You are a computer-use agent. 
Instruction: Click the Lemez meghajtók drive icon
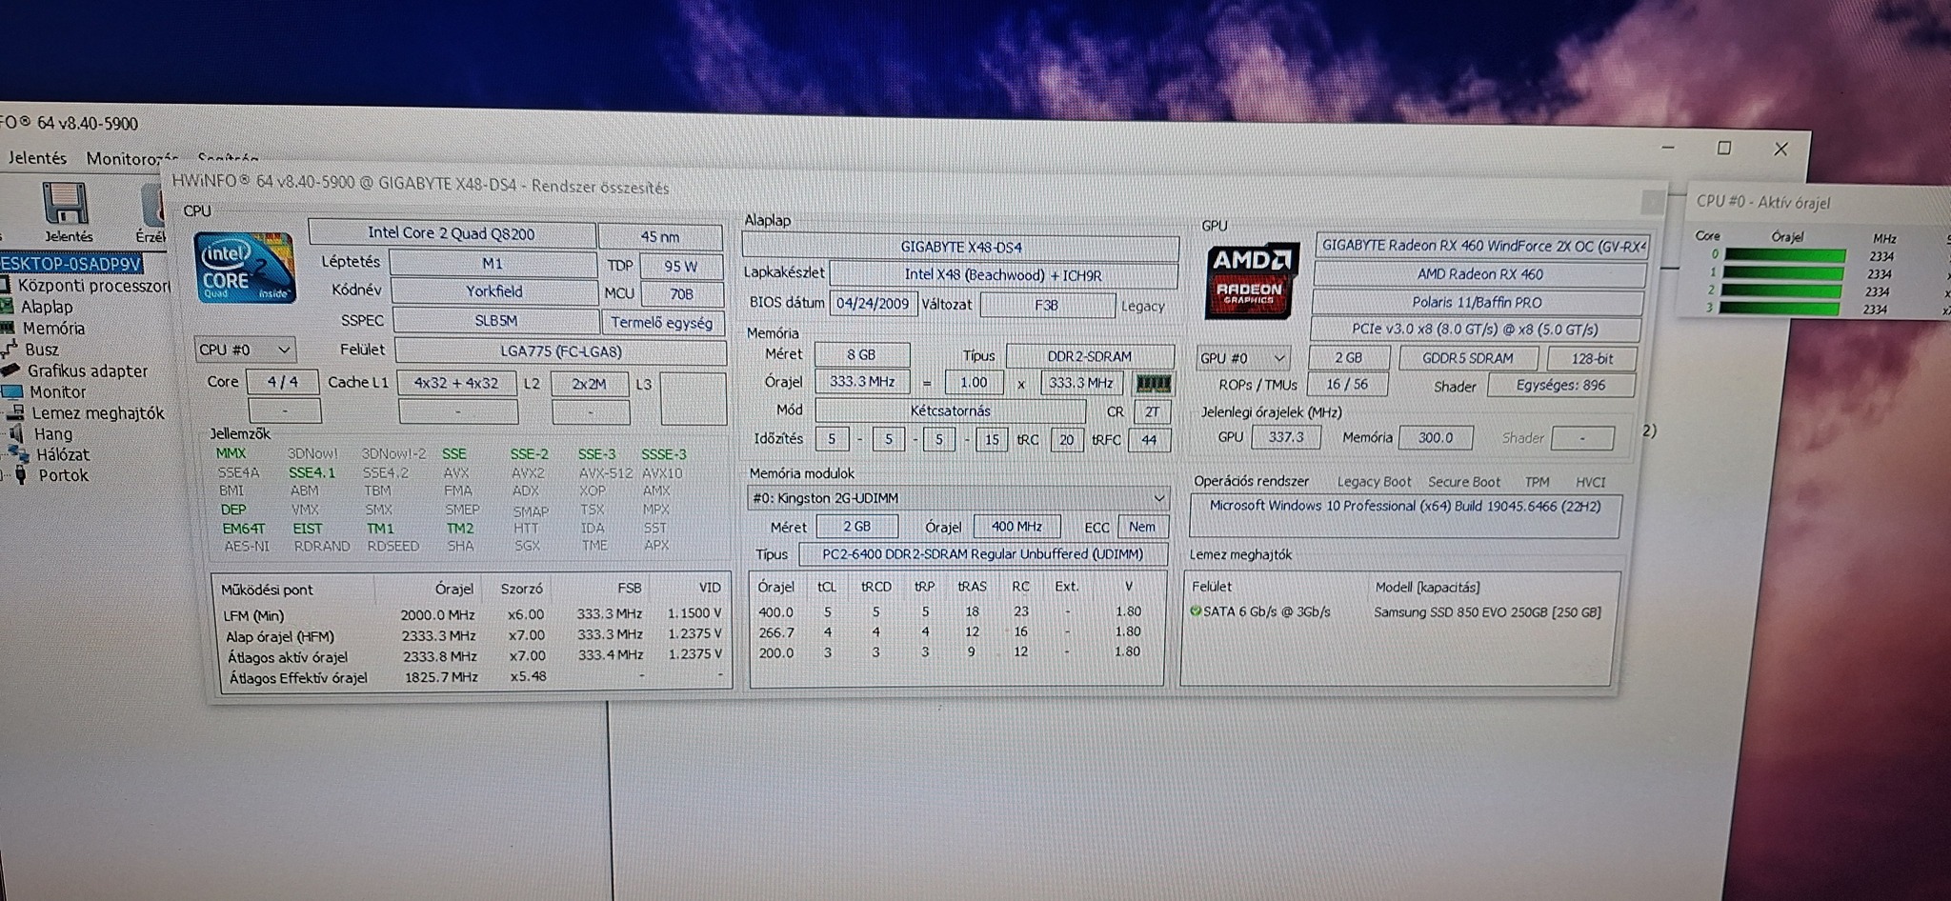[15, 412]
